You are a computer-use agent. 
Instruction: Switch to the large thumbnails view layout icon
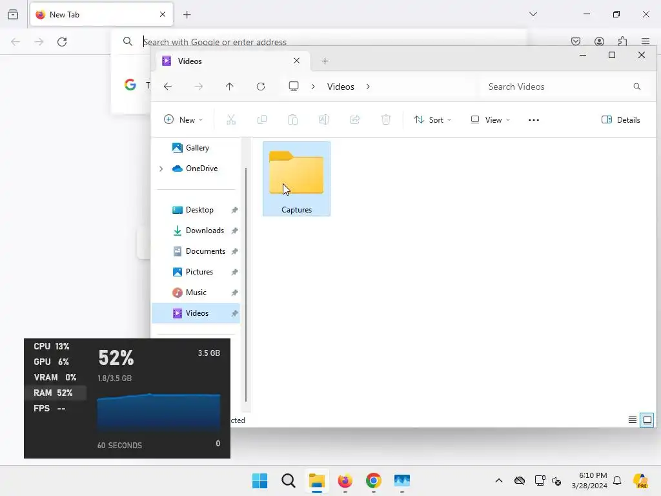coord(647,420)
